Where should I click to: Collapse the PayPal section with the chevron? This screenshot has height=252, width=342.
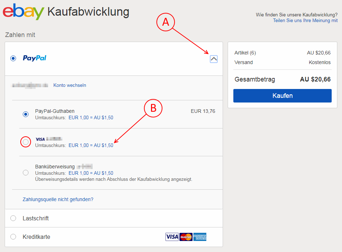(214, 59)
